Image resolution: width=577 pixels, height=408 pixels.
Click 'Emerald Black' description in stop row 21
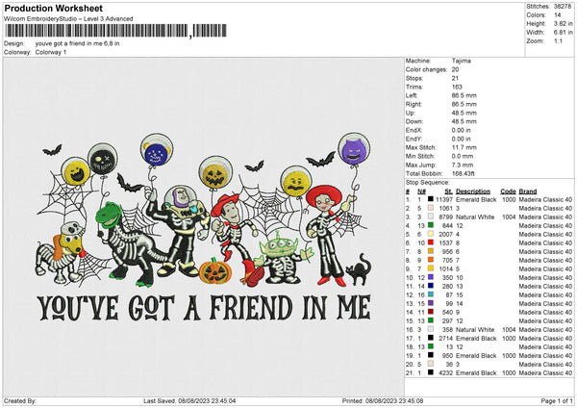[476, 372]
